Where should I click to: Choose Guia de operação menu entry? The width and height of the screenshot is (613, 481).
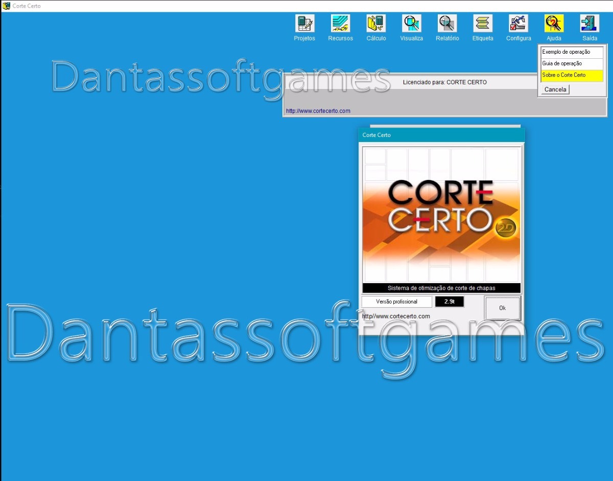pyautogui.click(x=572, y=63)
